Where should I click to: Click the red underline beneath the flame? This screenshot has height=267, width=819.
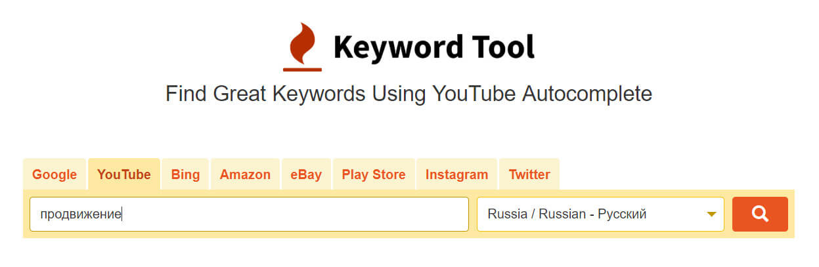(x=302, y=68)
